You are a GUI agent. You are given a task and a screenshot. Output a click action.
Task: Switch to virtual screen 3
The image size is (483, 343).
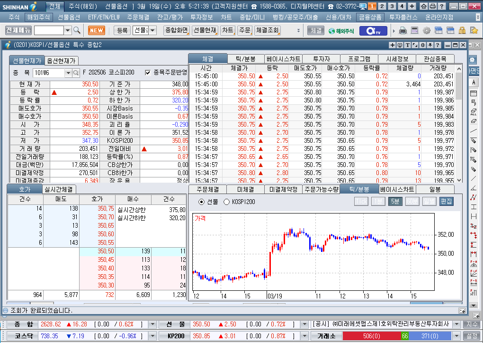392,6
